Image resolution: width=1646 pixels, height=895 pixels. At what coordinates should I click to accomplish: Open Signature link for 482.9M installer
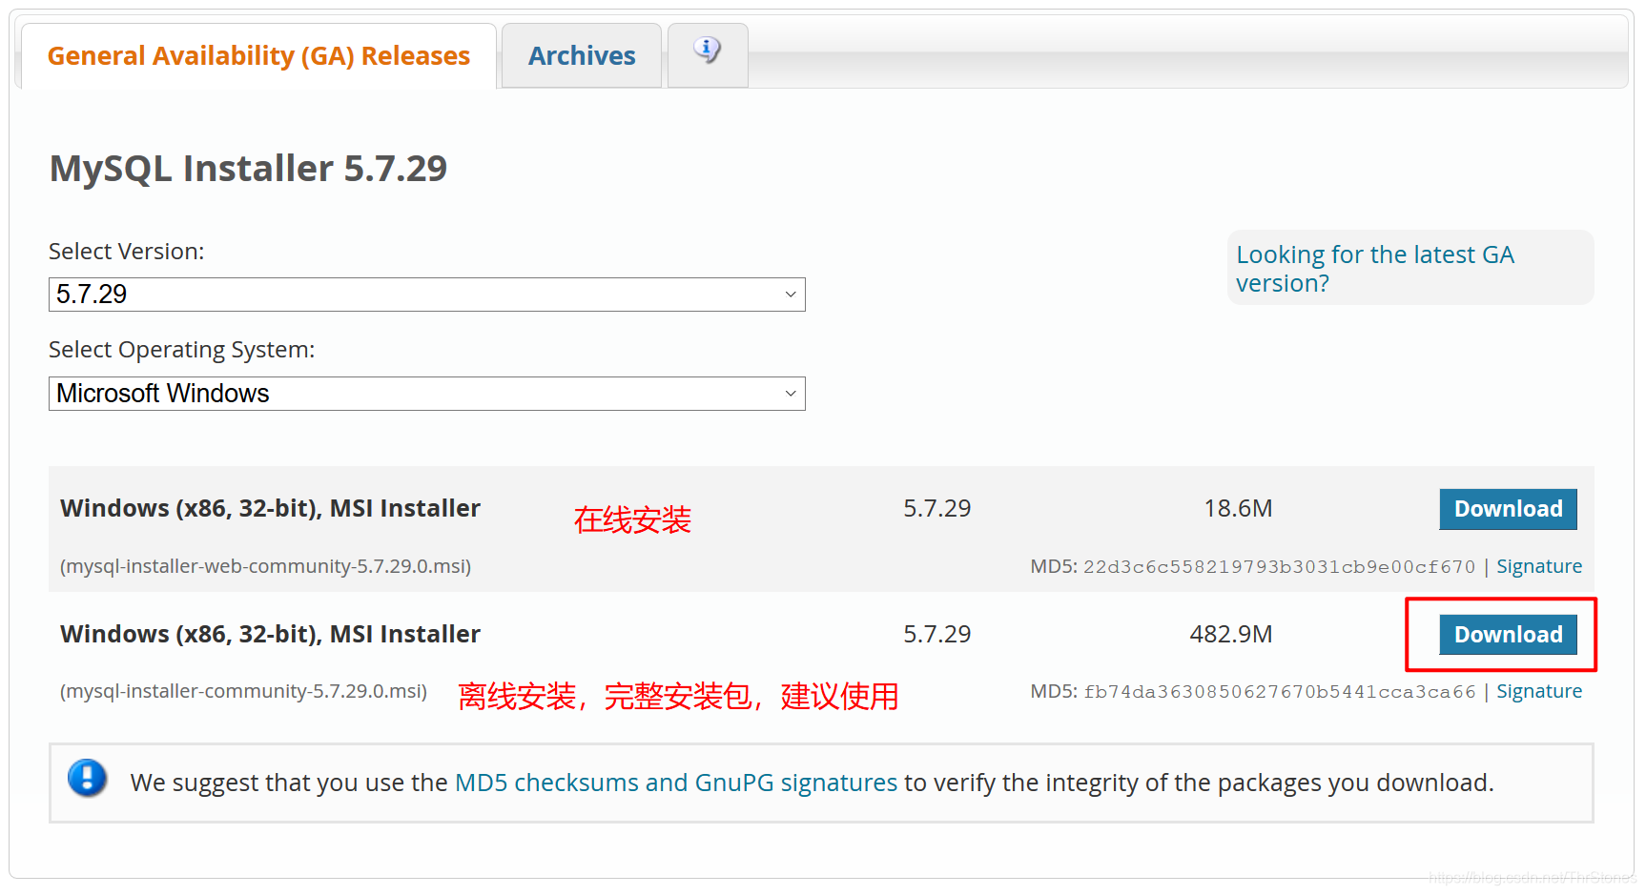coord(1539,691)
